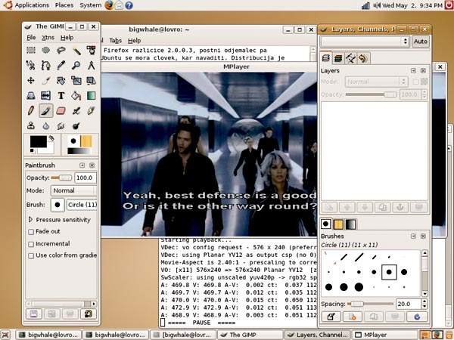Select the Pencil tool
Viewport: 454px width, 340px height.
[31, 110]
